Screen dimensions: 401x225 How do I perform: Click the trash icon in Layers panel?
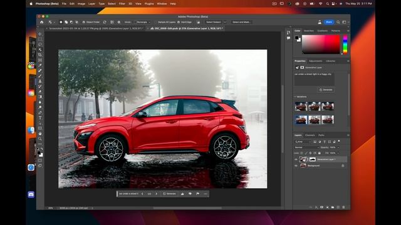click(x=343, y=207)
